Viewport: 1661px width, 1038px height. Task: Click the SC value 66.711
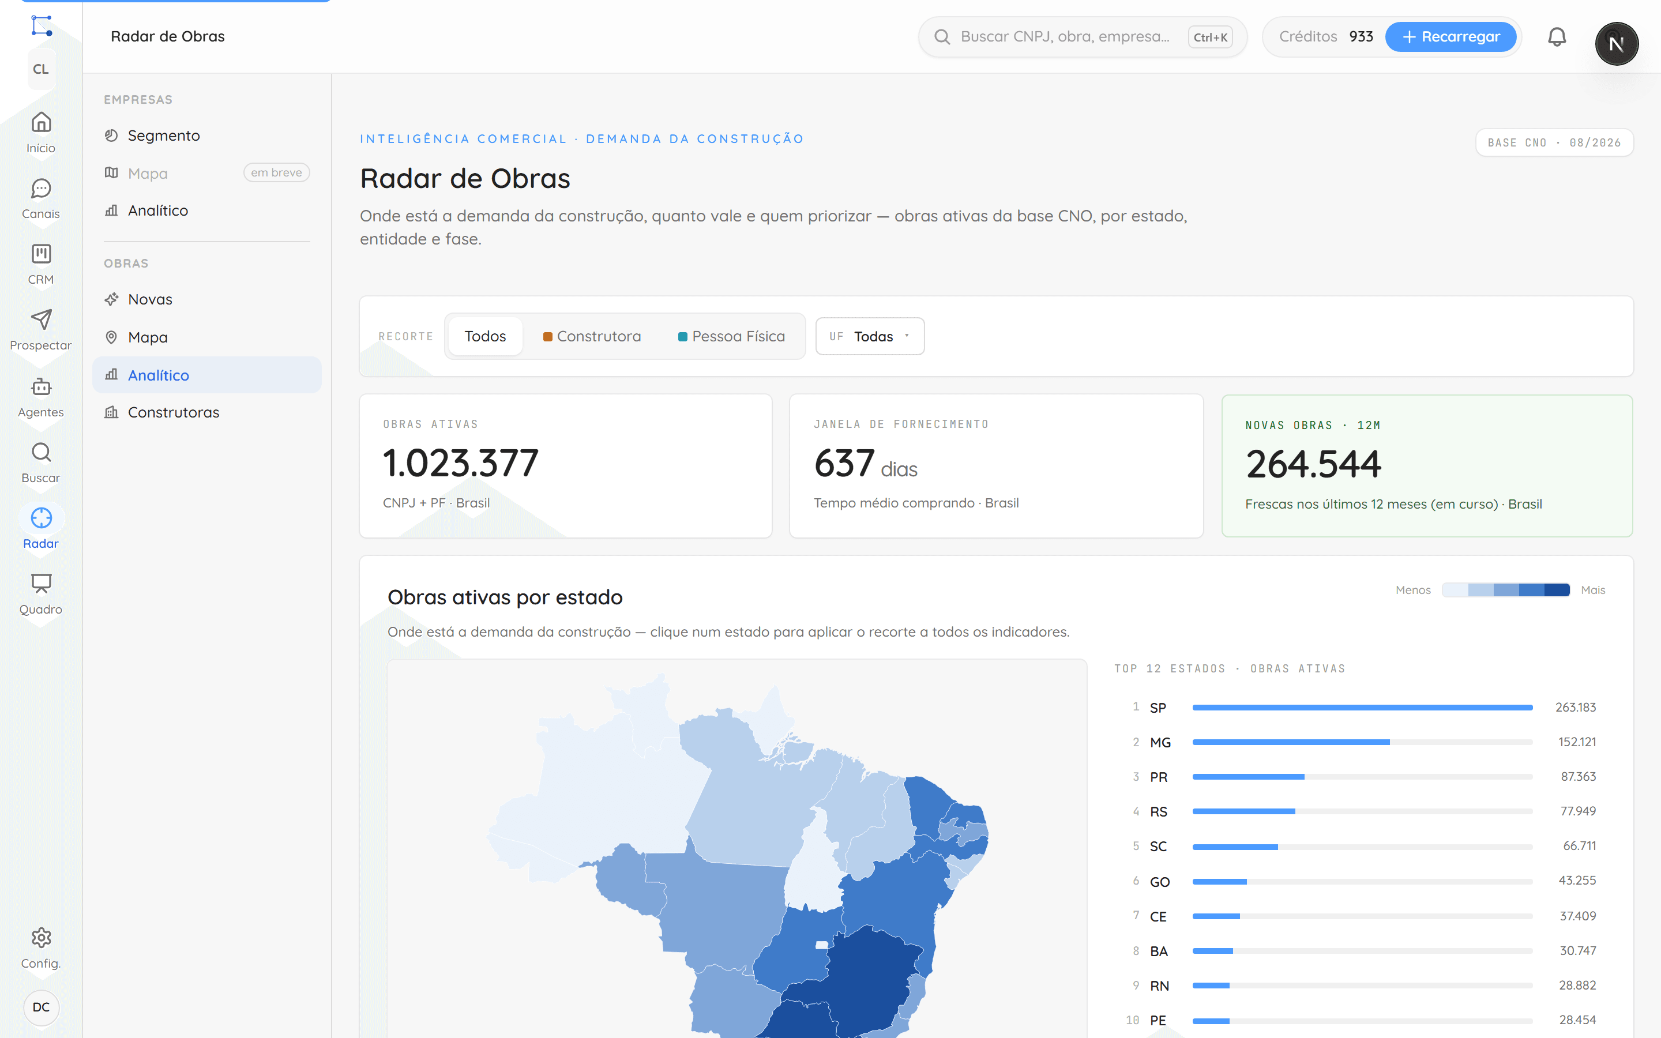point(1579,846)
